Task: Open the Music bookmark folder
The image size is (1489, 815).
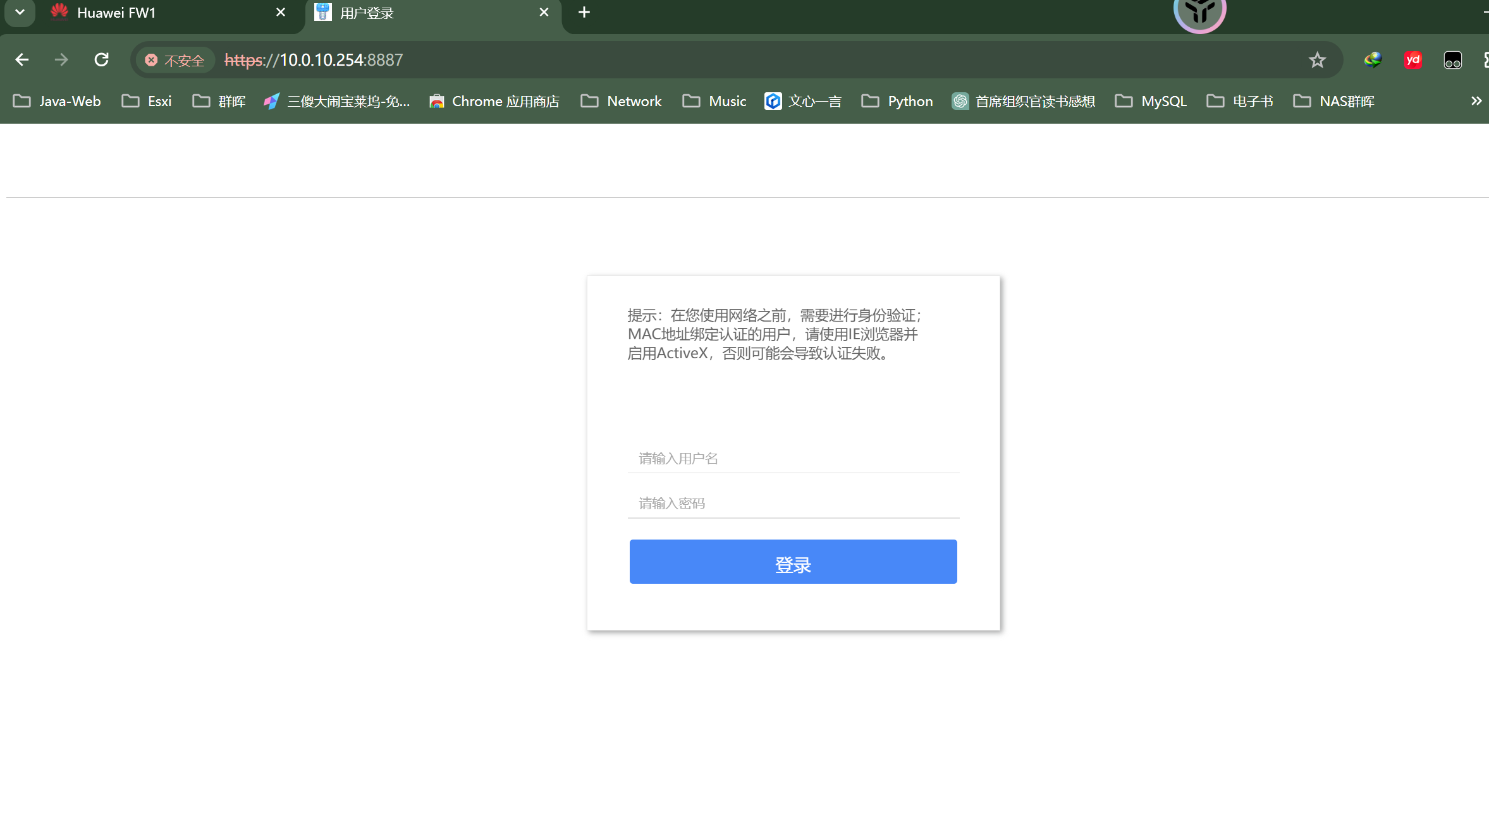Action: coord(714,101)
